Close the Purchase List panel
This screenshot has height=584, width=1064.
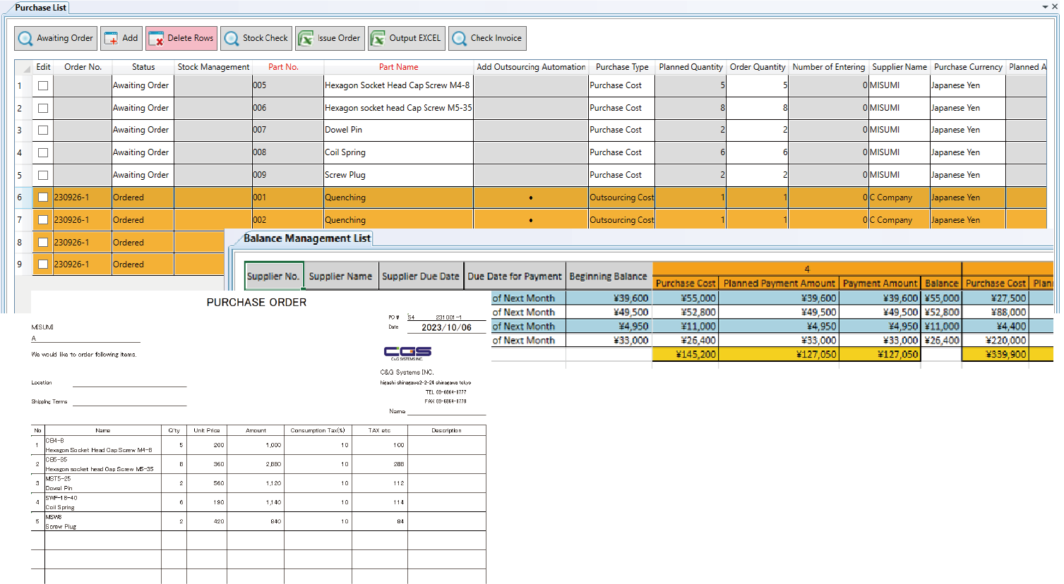pos(1055,7)
